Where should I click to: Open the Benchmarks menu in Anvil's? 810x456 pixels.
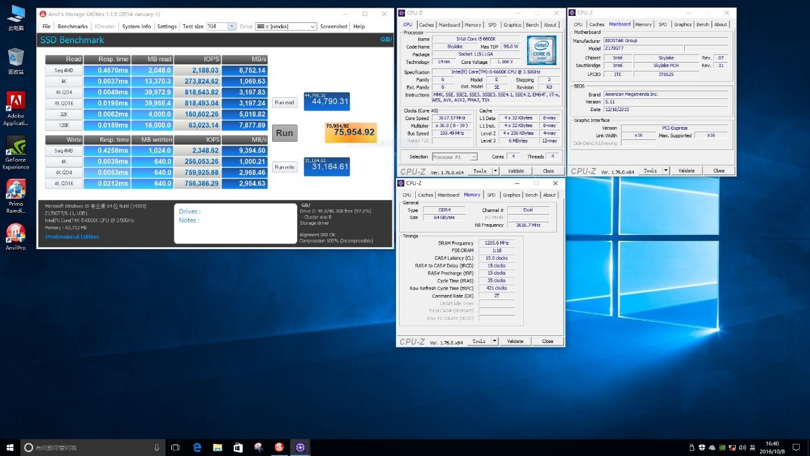(x=73, y=26)
